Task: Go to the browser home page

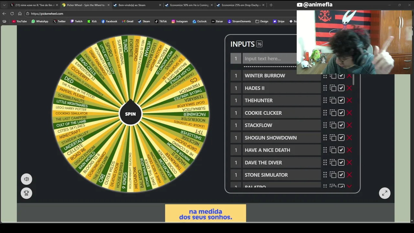Action: (20, 14)
